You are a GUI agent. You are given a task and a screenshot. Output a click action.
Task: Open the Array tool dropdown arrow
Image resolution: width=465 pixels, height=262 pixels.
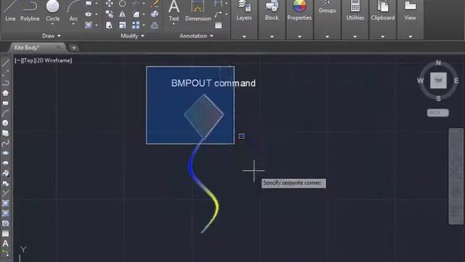[144, 25]
